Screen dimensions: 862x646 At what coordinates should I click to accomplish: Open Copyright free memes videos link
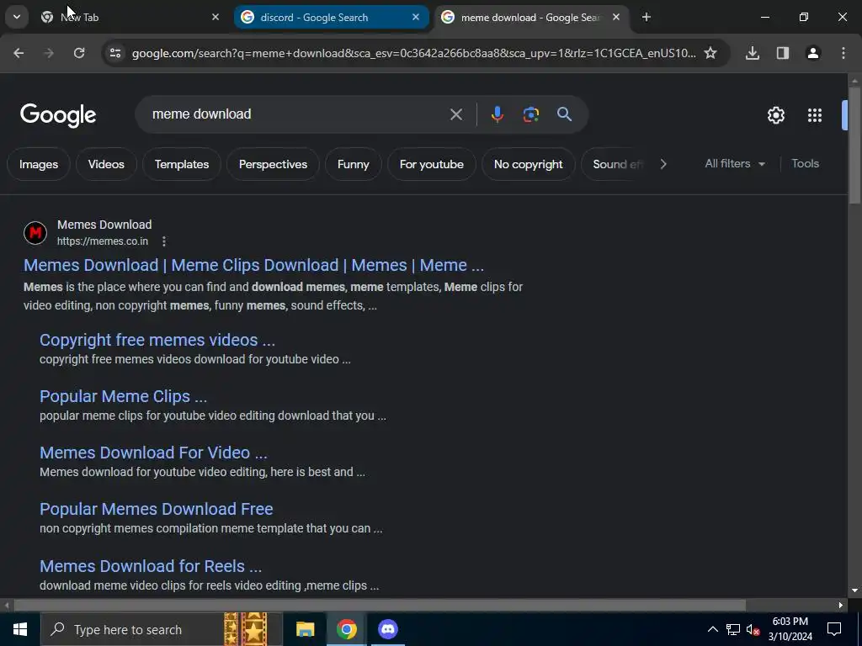157,340
